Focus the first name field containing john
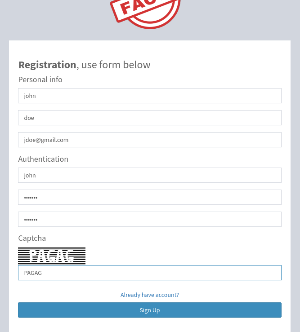Image resolution: width=300 pixels, height=332 pixels. (x=150, y=96)
